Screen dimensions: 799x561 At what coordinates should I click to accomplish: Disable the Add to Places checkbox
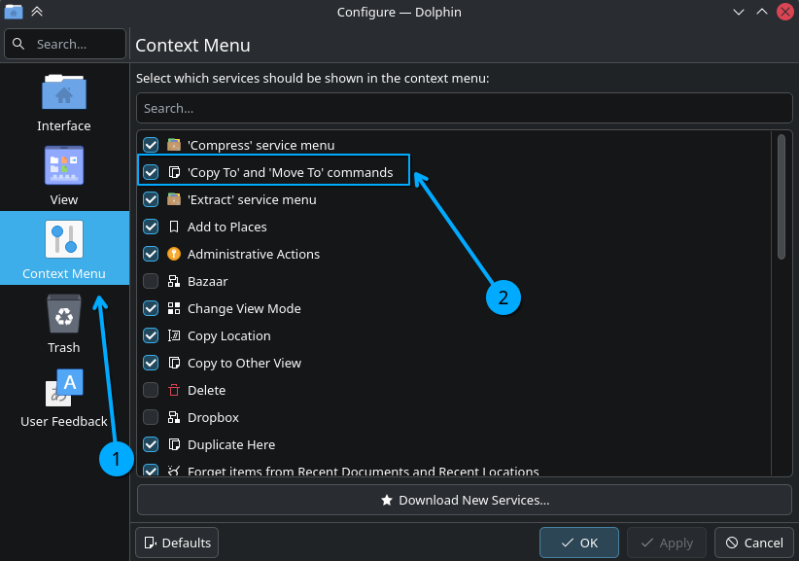pos(151,227)
